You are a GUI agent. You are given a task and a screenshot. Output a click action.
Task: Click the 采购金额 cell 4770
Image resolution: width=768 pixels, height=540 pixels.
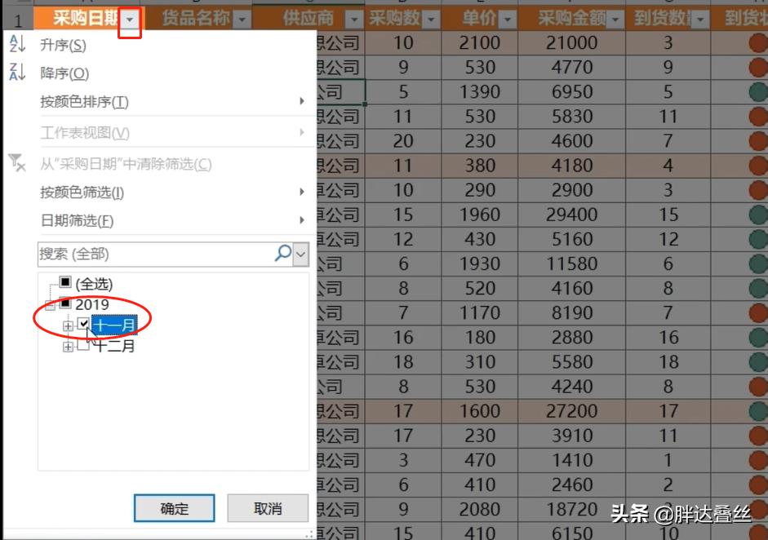pos(571,68)
